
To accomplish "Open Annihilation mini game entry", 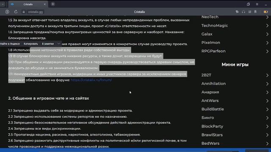I will 213,84.
